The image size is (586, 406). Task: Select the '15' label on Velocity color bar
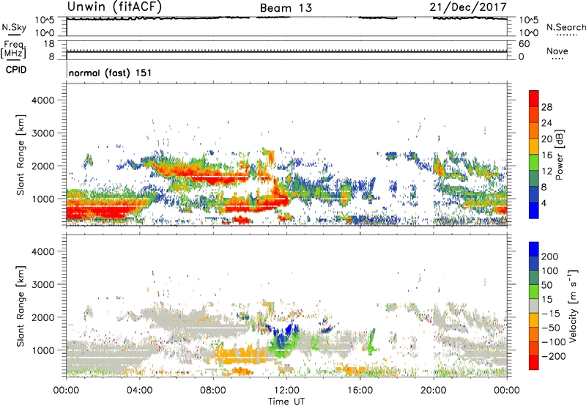546,300
